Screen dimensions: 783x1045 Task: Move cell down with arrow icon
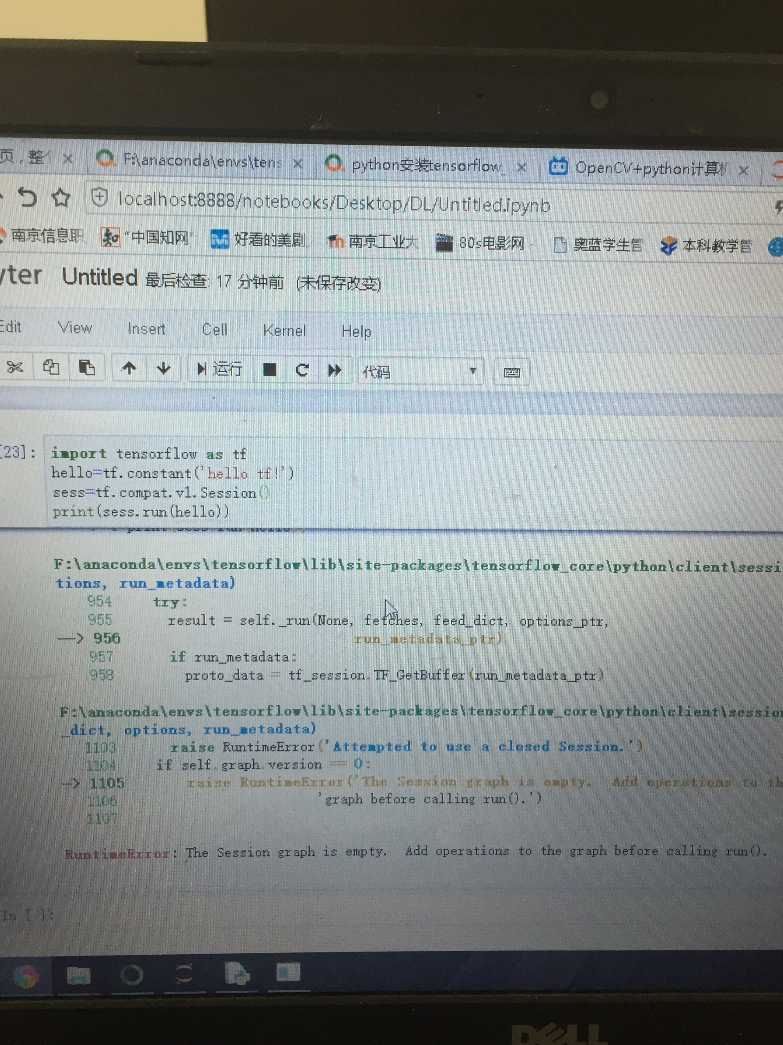click(x=163, y=369)
